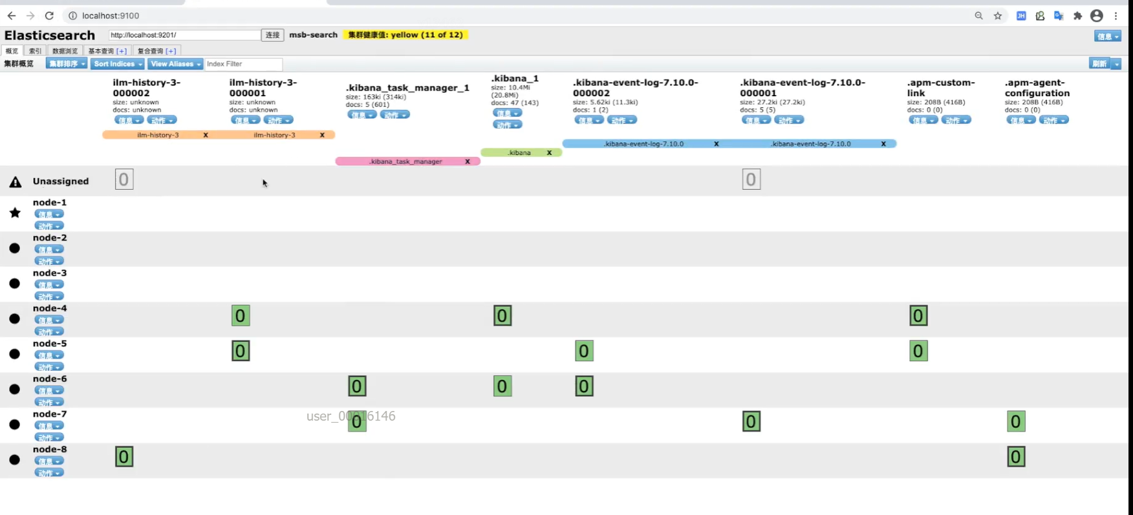
Task: Click the master star icon for node-1
Action: tap(15, 213)
